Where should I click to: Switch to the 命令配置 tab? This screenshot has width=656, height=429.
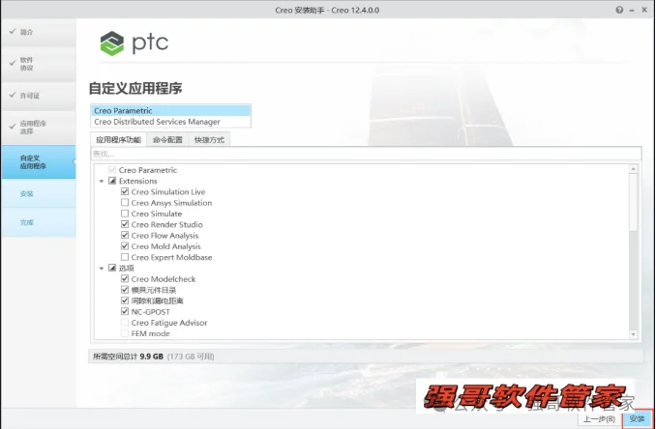point(167,139)
